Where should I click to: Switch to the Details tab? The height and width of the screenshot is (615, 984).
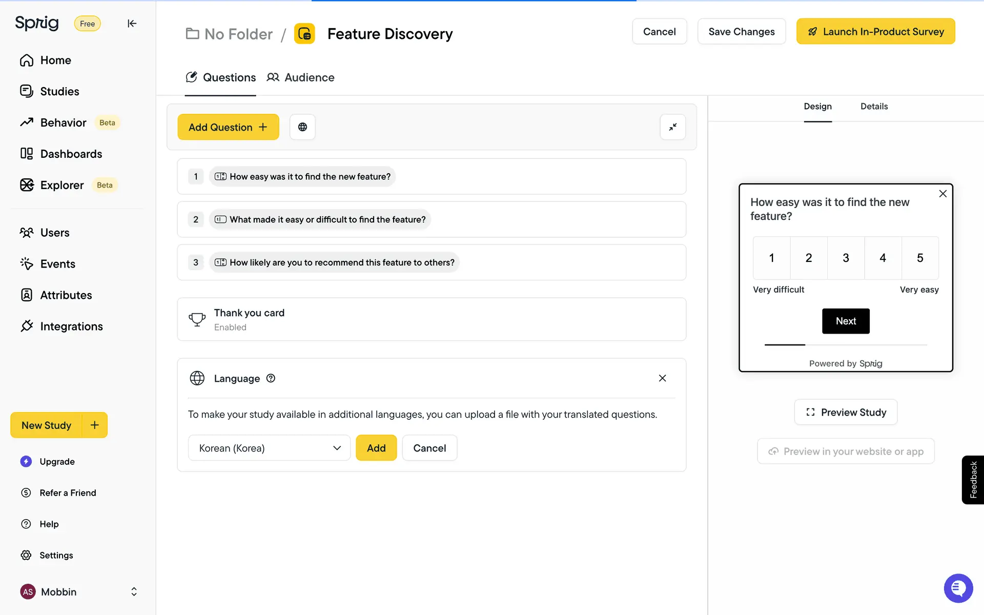click(x=874, y=107)
